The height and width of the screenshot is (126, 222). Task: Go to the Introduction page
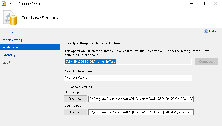11,32
